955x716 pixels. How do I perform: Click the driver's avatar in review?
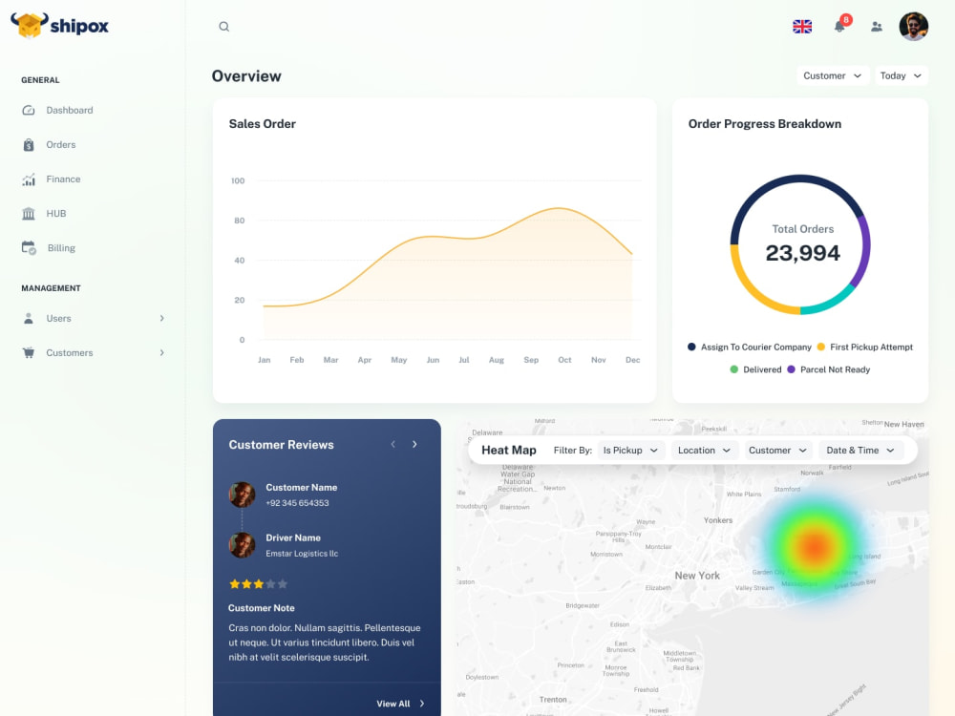[x=242, y=545]
